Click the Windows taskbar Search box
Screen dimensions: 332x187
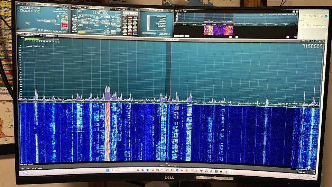point(122,170)
